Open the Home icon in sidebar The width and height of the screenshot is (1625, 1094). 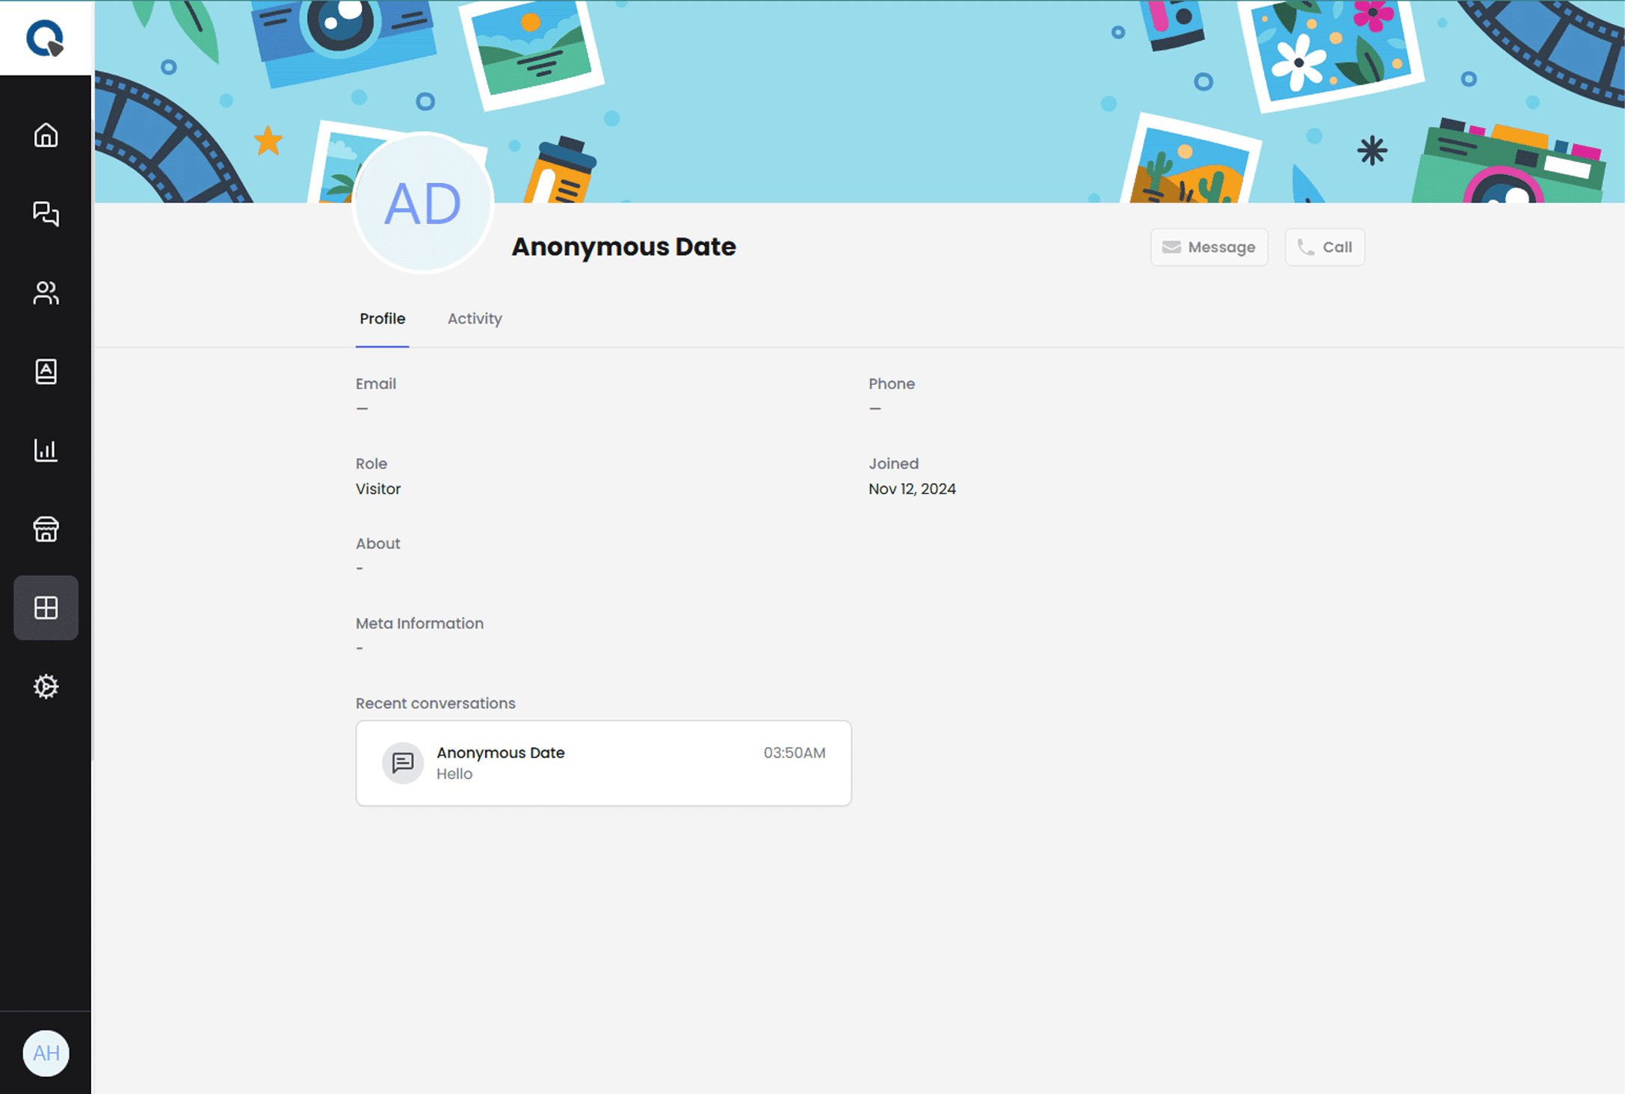tap(46, 135)
